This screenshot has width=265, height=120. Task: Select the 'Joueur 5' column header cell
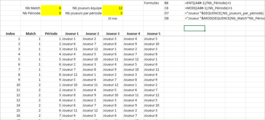(x=154, y=34)
